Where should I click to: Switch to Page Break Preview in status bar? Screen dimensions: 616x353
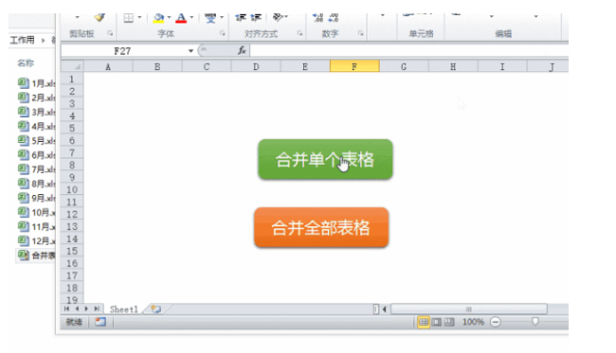click(x=449, y=322)
